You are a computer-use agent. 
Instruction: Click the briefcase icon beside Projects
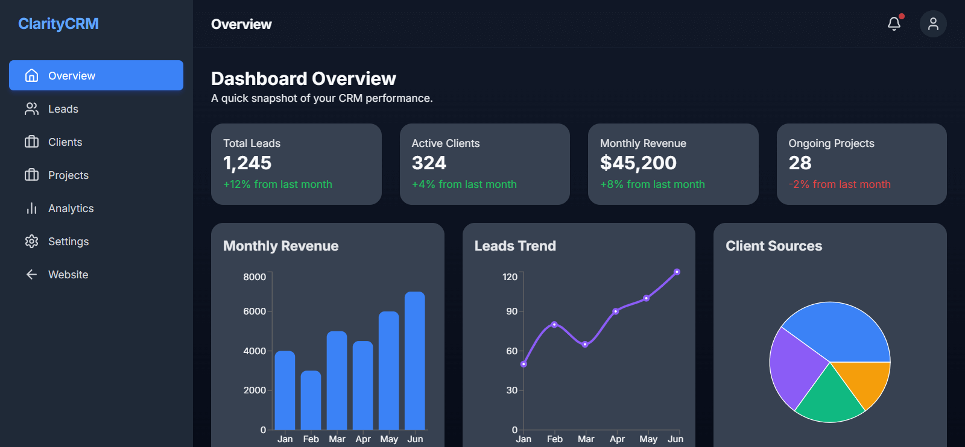tap(32, 175)
